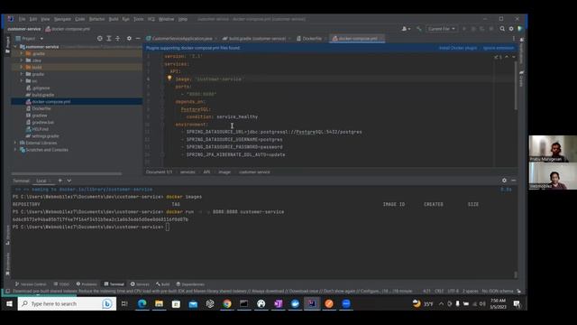Open the Project side tool stripe

pyautogui.click(x=7, y=44)
